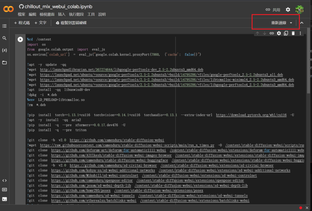This screenshot has height=211, width=312.
Task: Open the table of contents sidebar
Action: [x=4, y=26]
